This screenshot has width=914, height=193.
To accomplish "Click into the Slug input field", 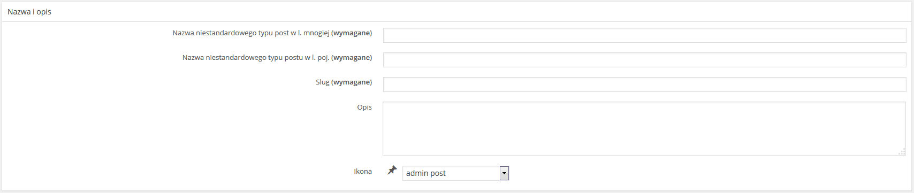I will (644, 84).
